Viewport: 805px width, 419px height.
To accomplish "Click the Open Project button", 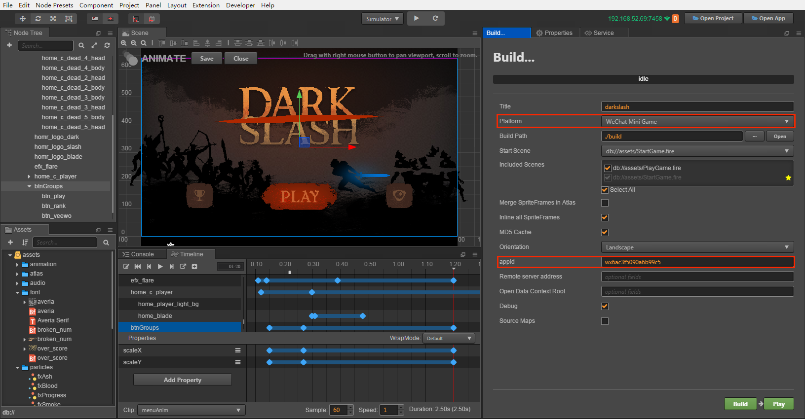I will [713, 18].
